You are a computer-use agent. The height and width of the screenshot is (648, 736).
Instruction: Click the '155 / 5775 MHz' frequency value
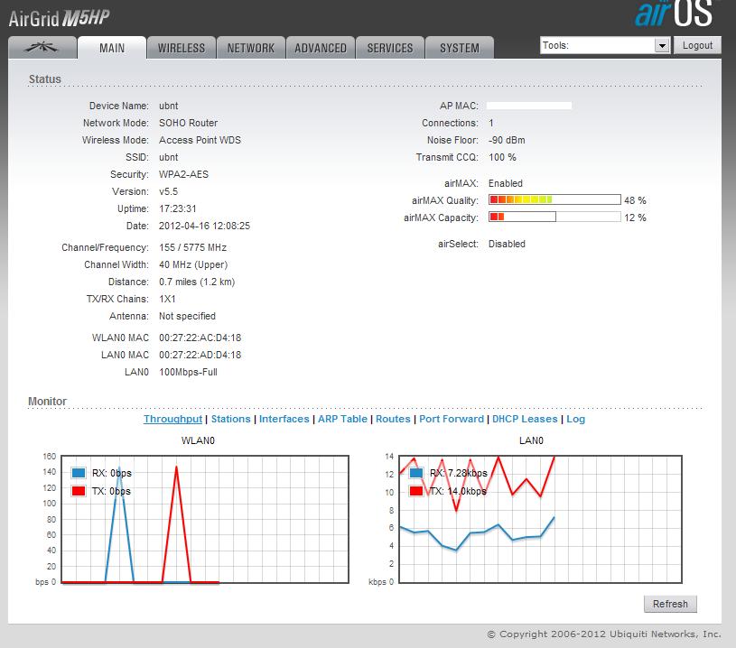pos(192,247)
